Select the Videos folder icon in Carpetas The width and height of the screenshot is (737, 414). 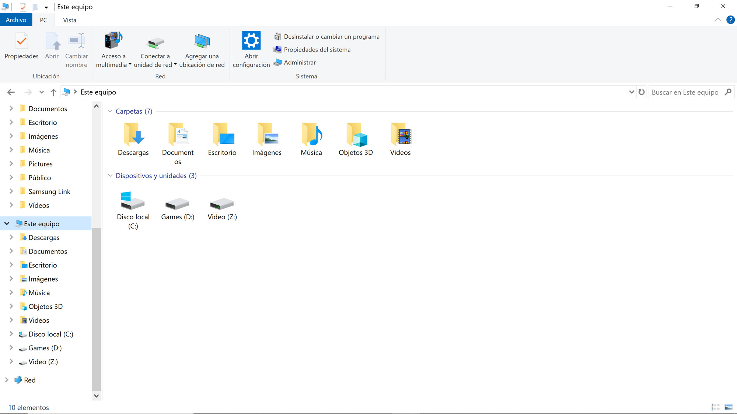401,134
